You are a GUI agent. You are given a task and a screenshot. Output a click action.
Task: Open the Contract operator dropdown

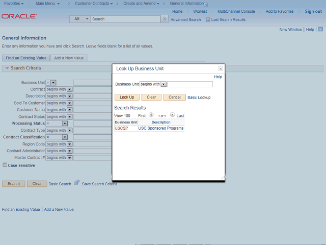pos(70,89)
